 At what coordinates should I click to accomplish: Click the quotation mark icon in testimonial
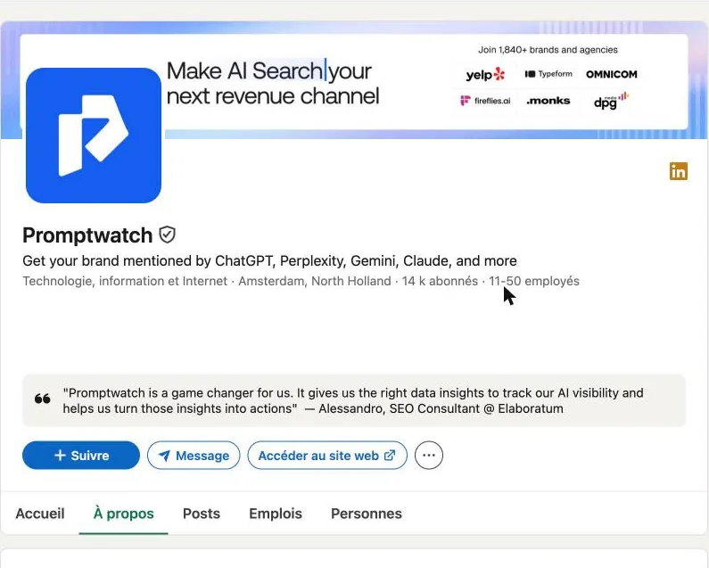tap(43, 399)
